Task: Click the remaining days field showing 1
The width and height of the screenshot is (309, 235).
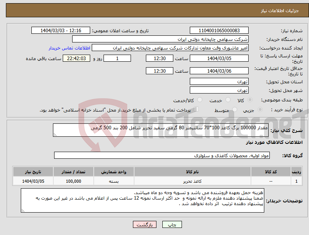Action: [x=117, y=58]
